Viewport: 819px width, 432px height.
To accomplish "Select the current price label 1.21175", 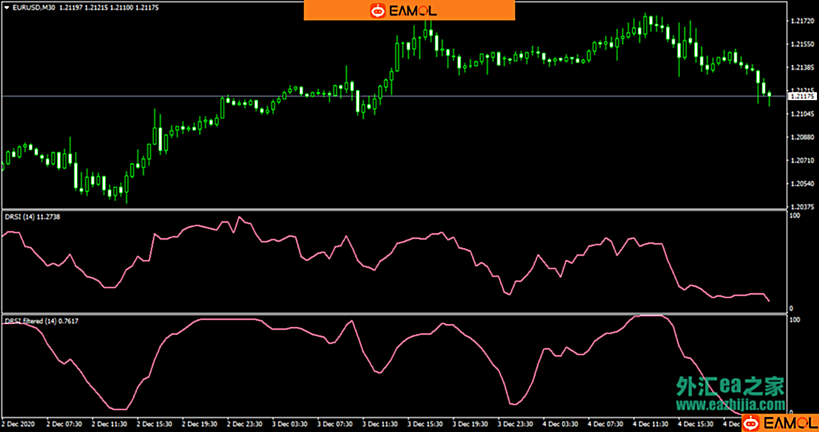I will click(x=802, y=96).
